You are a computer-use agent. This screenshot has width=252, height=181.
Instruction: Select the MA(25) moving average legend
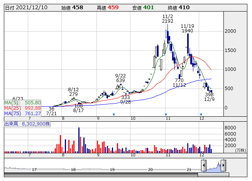[23, 108]
